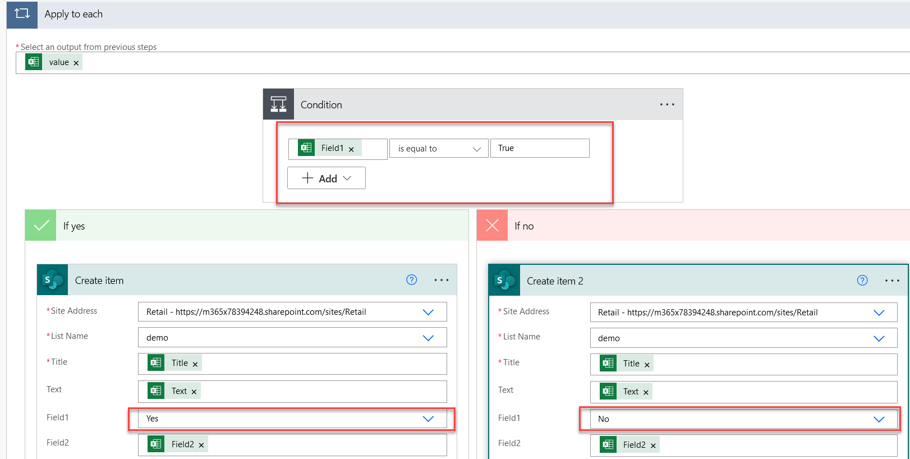Image resolution: width=910 pixels, height=459 pixels.
Task: Click the Add button in the Condition
Action: [327, 178]
